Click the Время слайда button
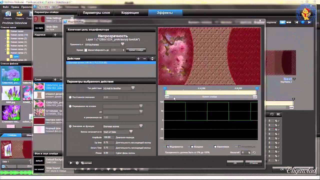The height and width of the screenshot is (180, 320). pyautogui.click(x=136, y=50)
